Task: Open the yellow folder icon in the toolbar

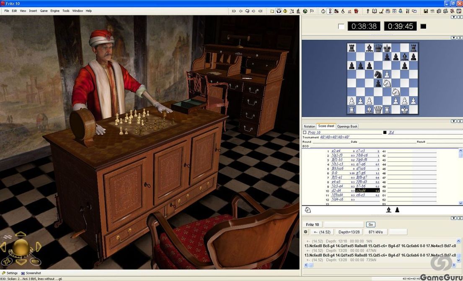Action: [x=272, y=11]
